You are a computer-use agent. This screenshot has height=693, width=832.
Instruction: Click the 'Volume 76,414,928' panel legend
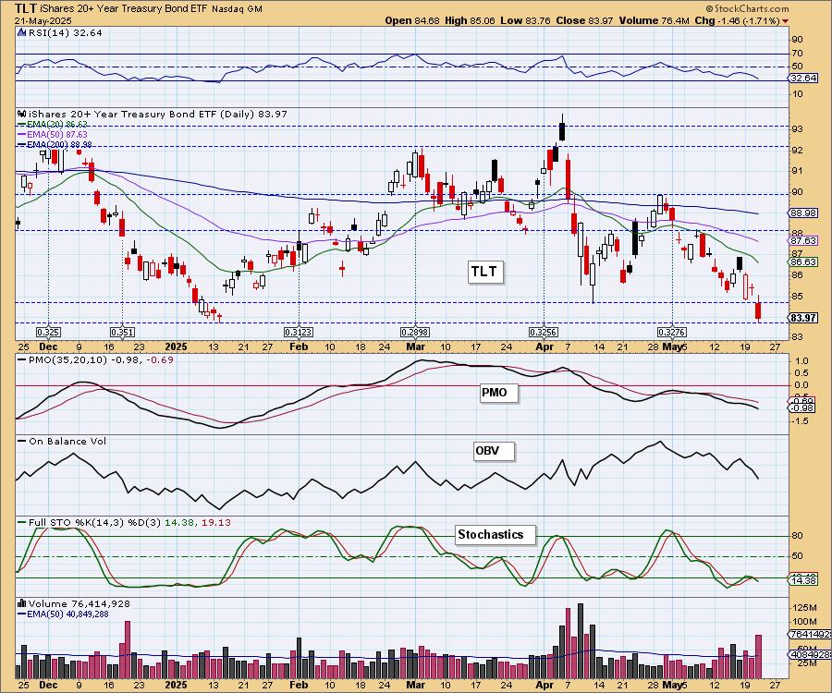(x=75, y=603)
